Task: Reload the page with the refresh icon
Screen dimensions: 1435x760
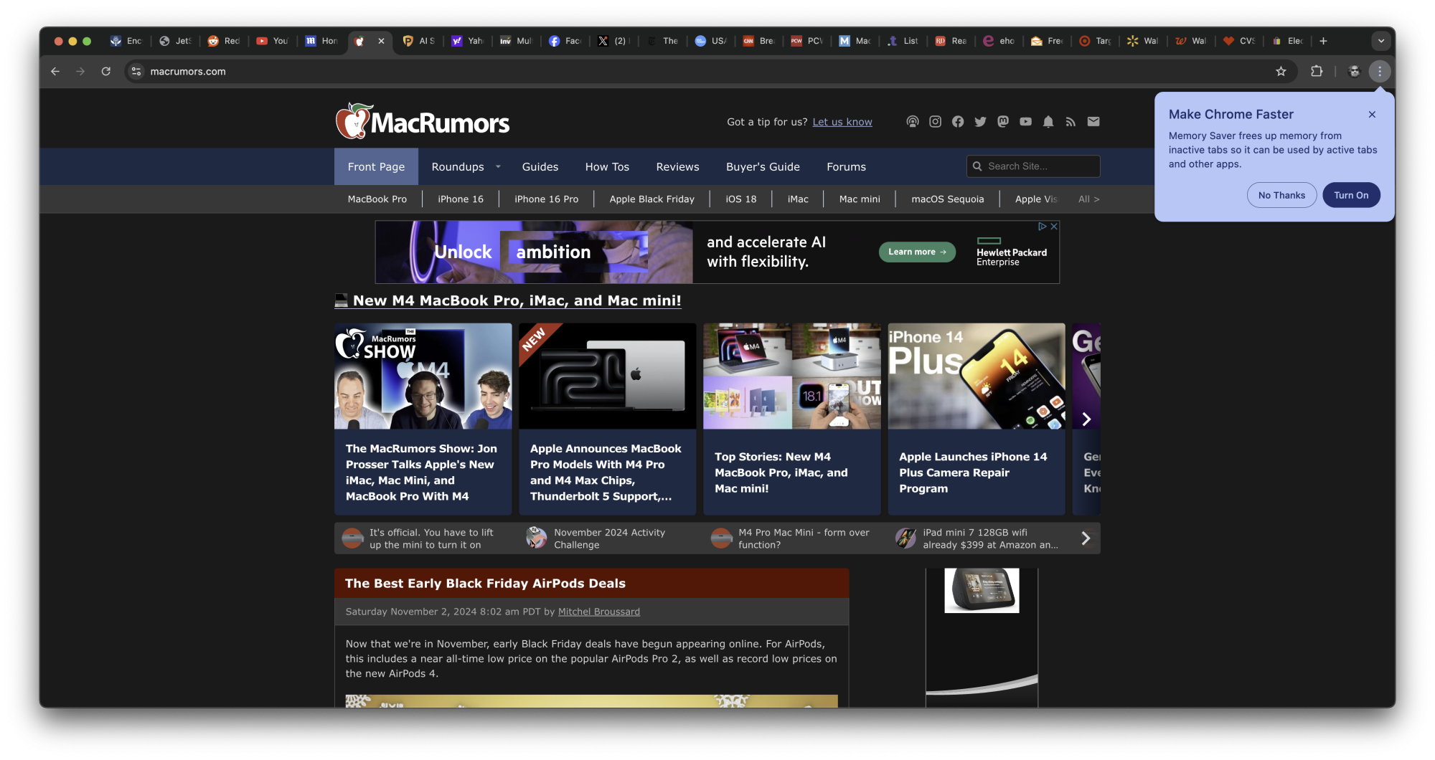Action: (x=105, y=71)
